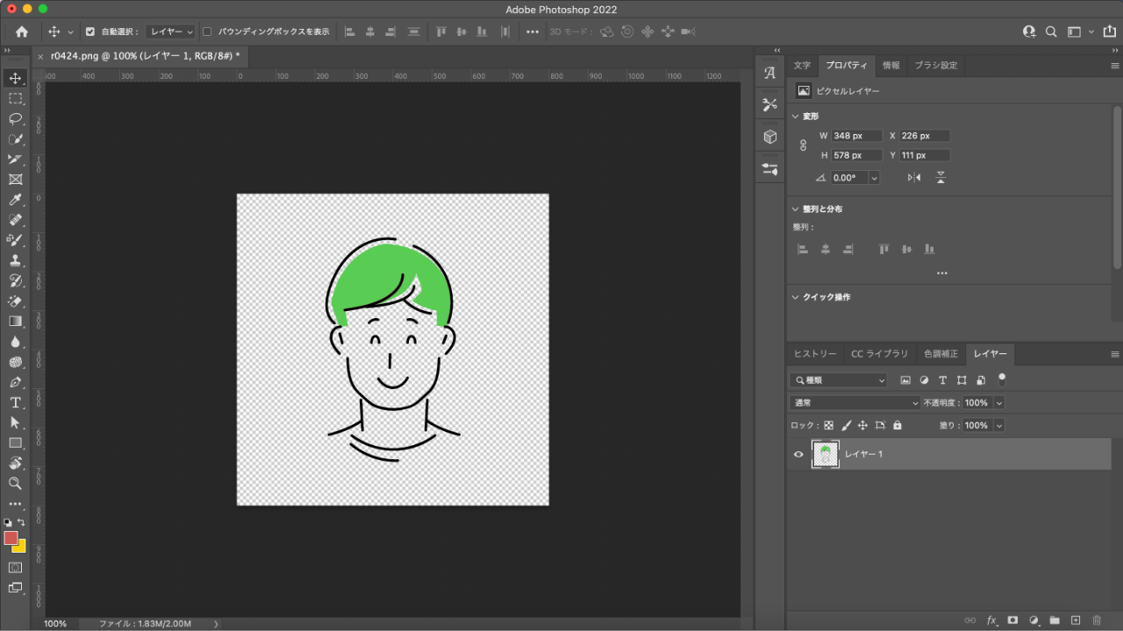Image resolution: width=1123 pixels, height=631 pixels.
Task: Open layer filter 種類 dropdown
Action: tap(839, 380)
